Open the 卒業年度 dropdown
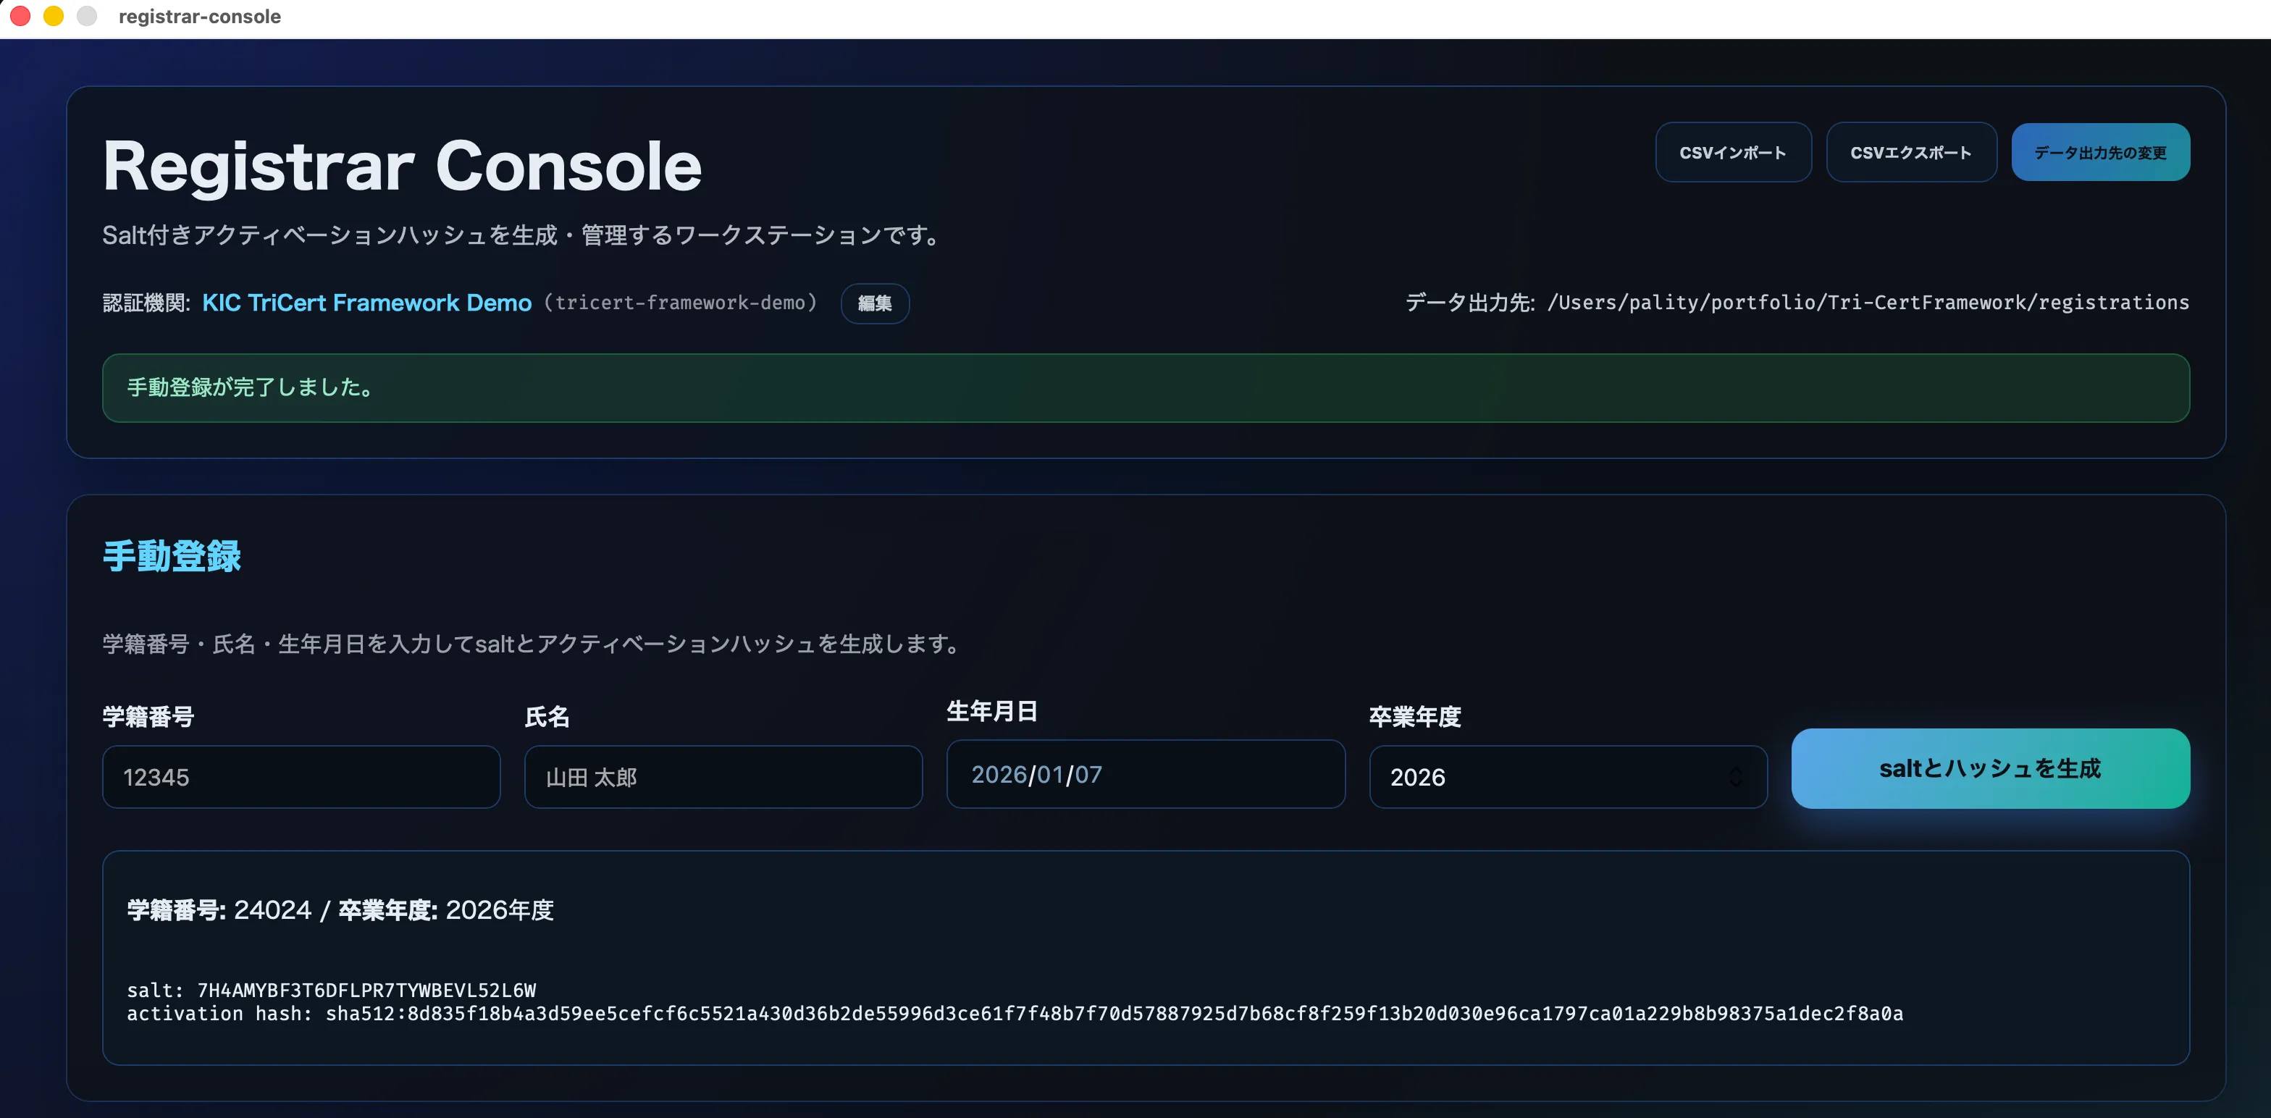The image size is (2271, 1118). point(1566,777)
